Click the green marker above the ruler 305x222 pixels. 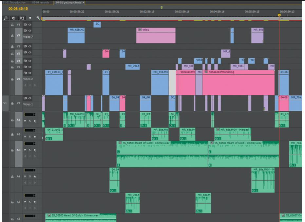(162, 8)
